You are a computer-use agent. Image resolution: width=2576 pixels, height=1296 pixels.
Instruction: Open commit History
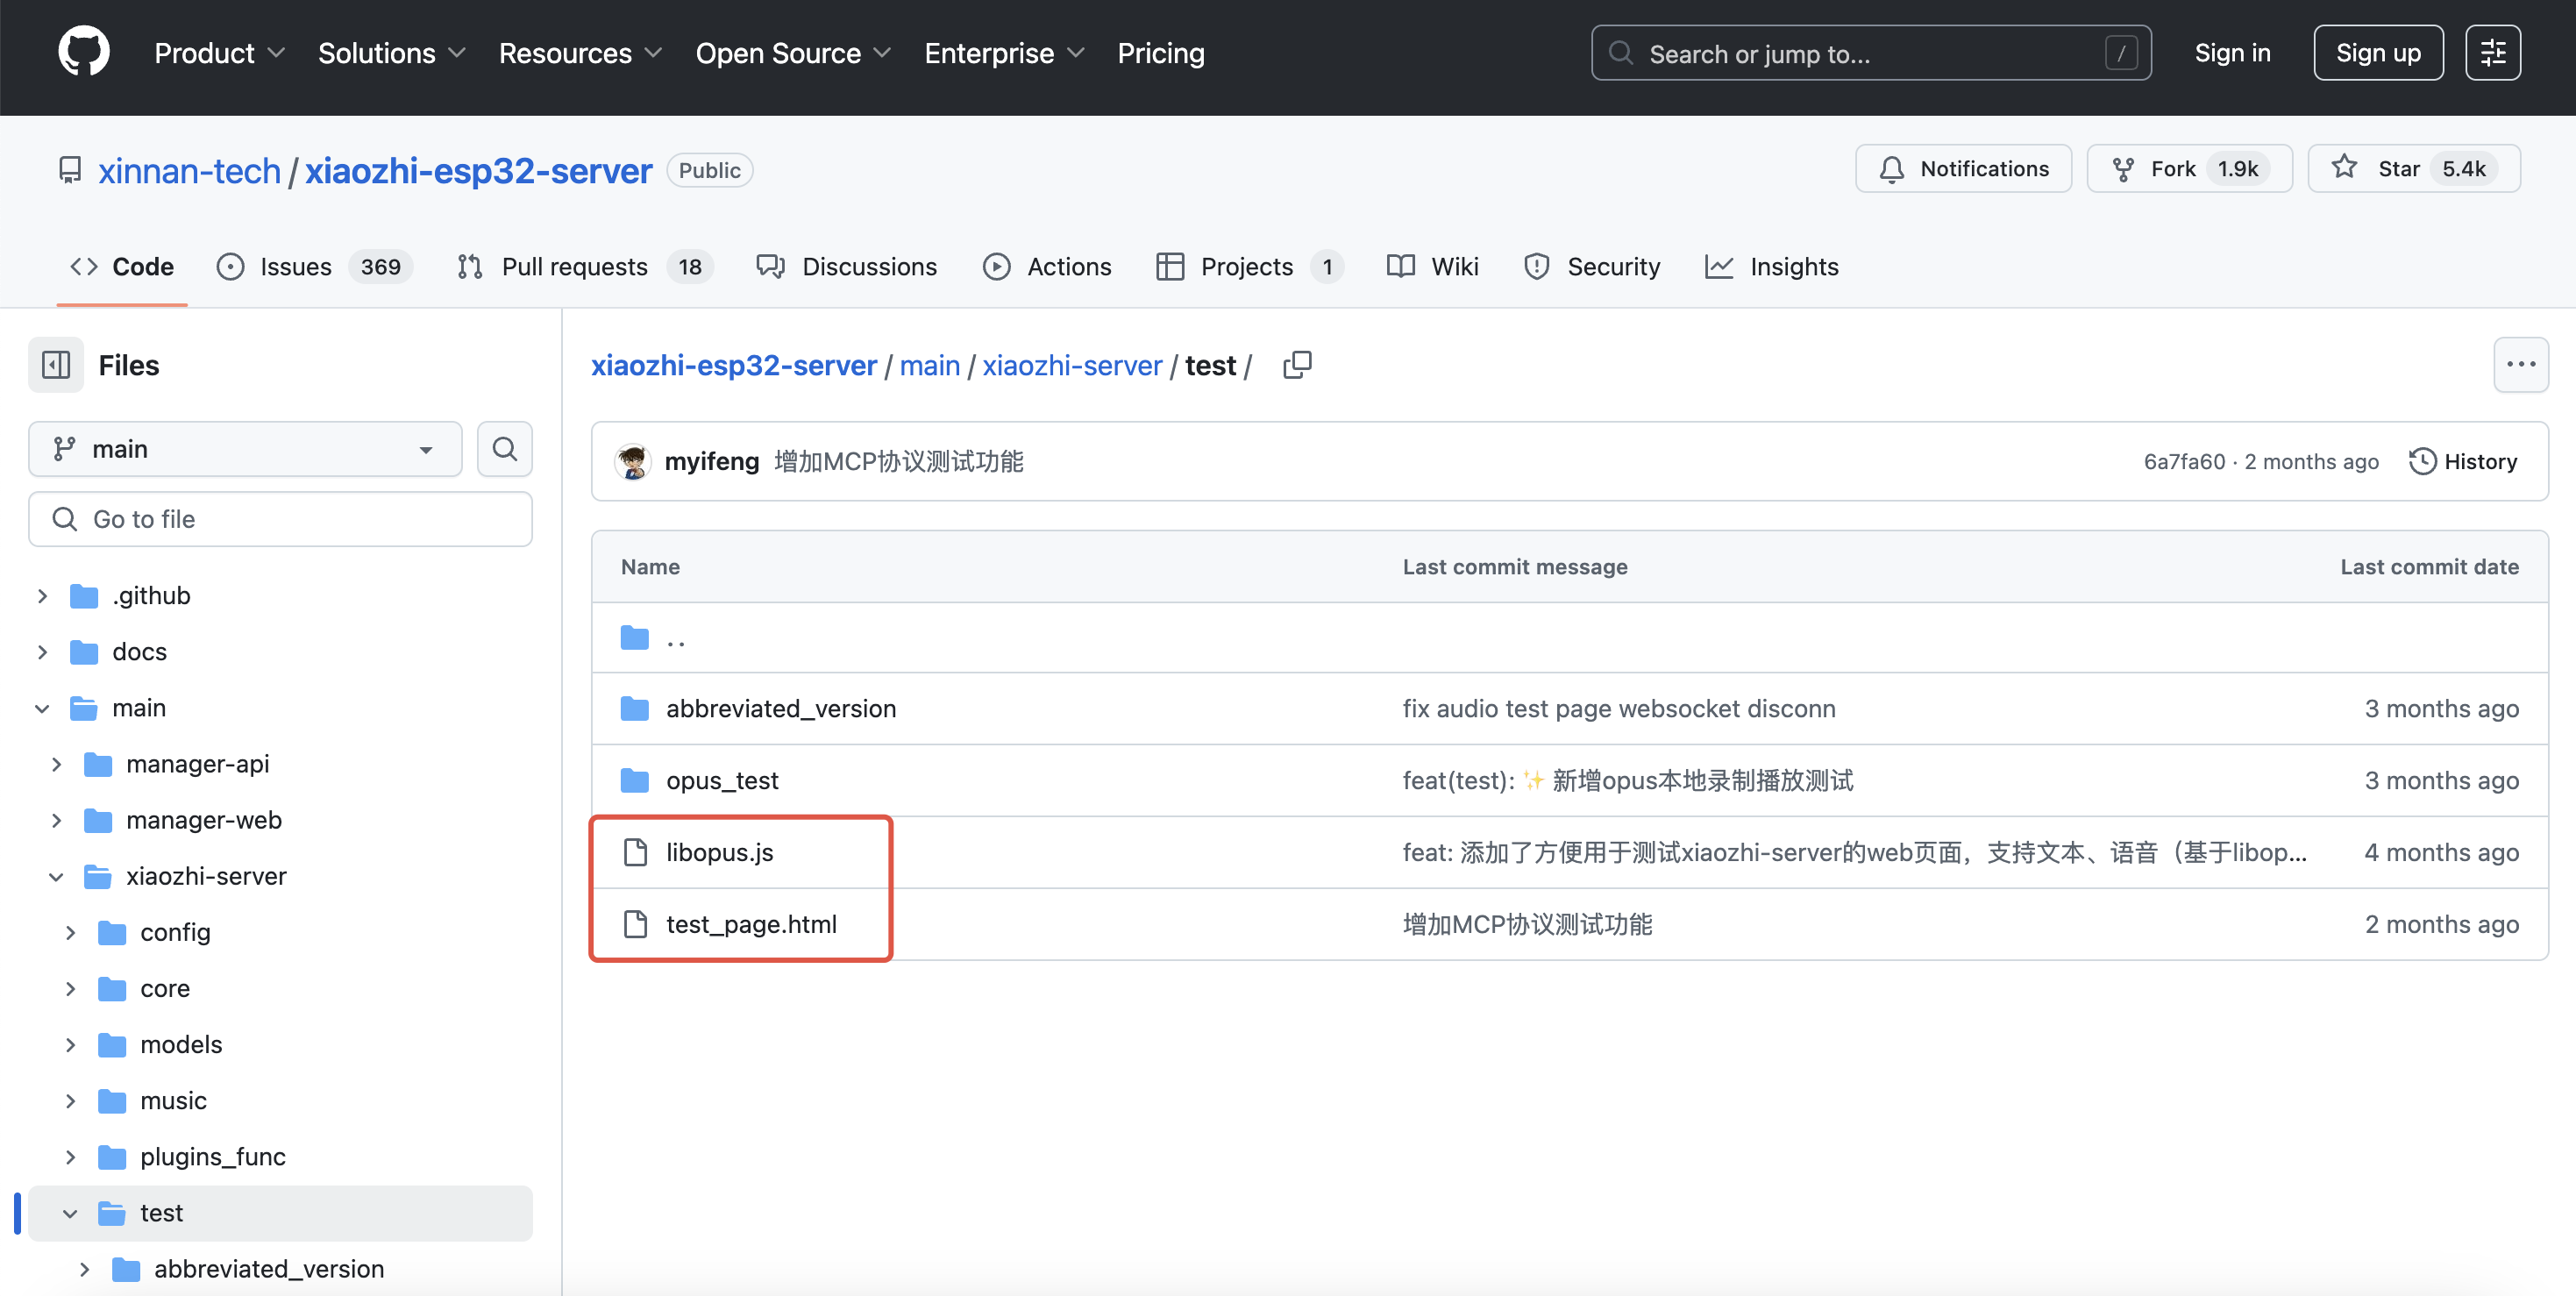click(x=2462, y=461)
